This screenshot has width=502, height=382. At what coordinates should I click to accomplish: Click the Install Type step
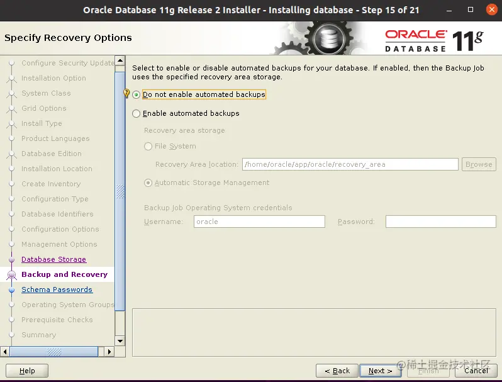[x=42, y=123]
